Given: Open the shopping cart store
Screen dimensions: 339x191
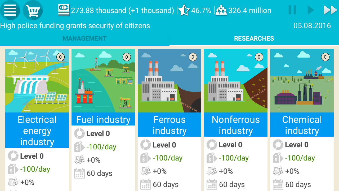Looking at the screenshot, I should tap(33, 10).
